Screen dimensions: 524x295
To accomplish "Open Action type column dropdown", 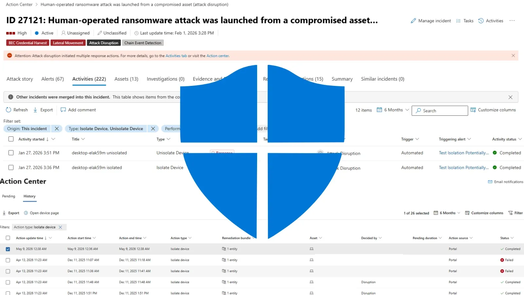I will click(190, 238).
